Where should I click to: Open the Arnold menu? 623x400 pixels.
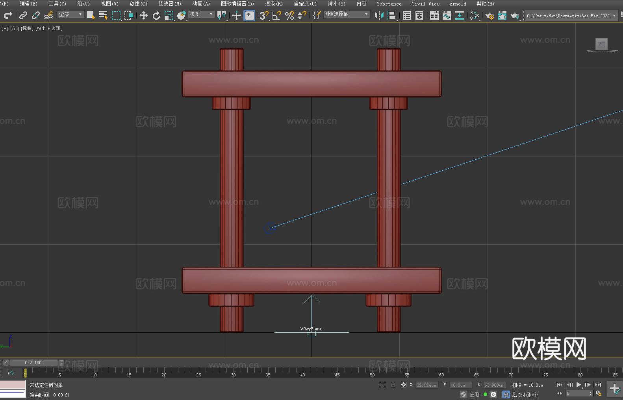(458, 4)
